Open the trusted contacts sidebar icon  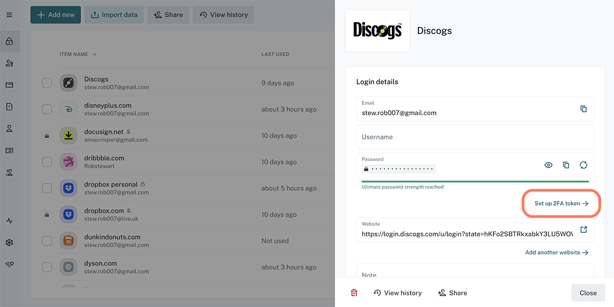pos(9,172)
